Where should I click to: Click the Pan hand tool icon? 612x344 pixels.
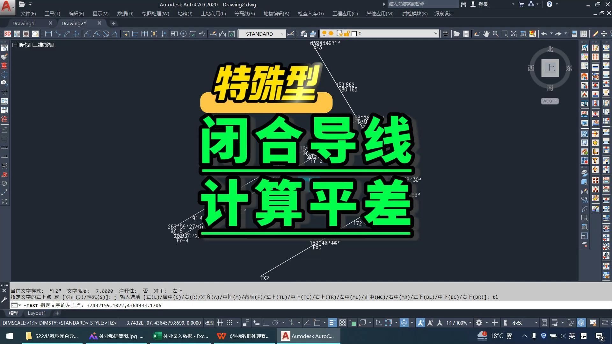pos(486,34)
